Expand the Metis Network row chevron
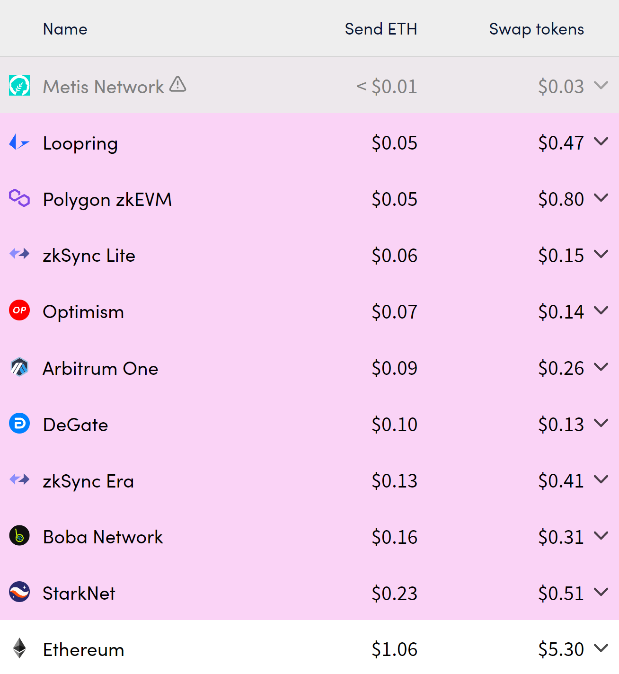619x674 pixels. tap(601, 85)
